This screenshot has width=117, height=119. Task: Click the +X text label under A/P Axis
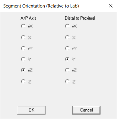click(30, 27)
